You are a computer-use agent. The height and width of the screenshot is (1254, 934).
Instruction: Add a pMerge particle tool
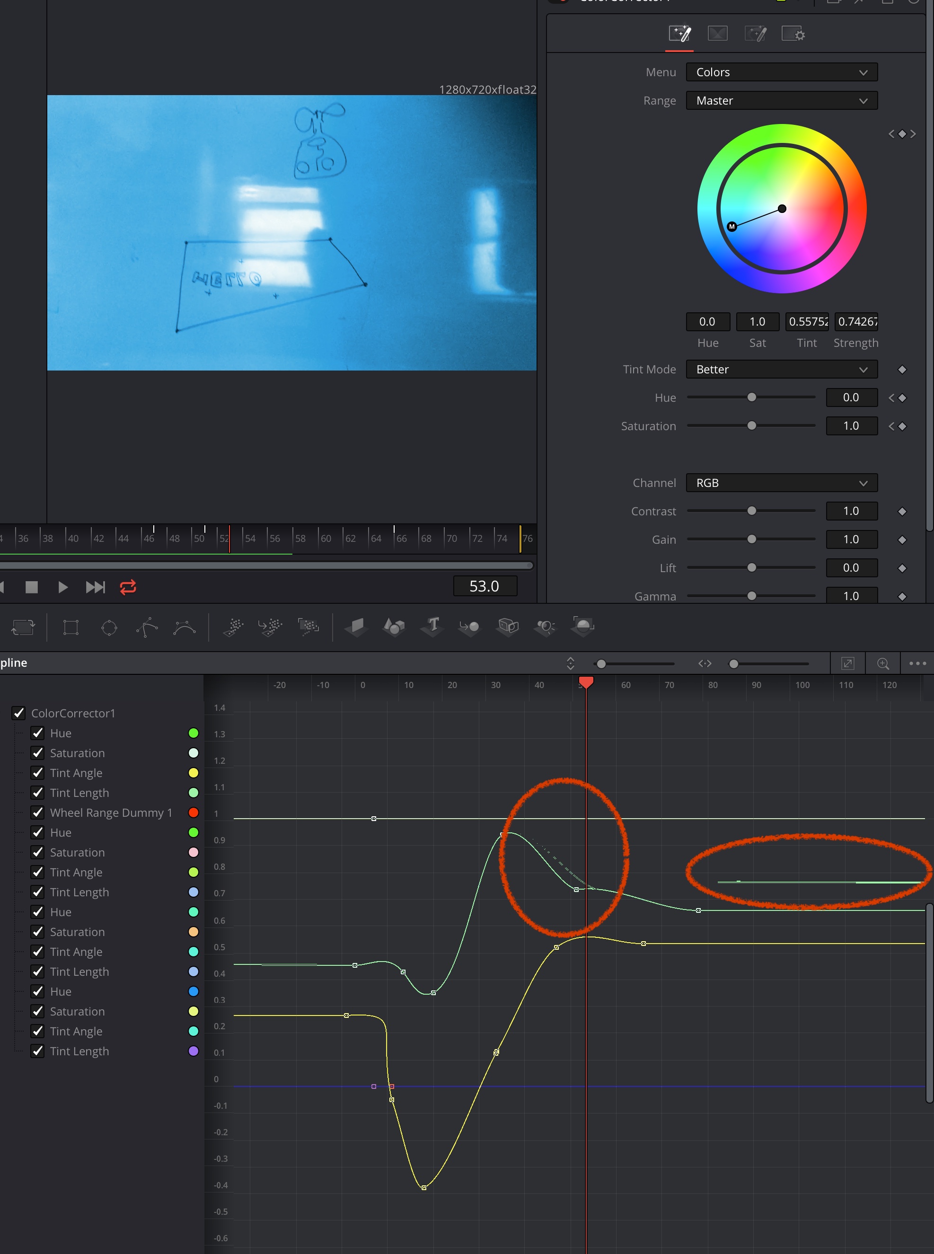coord(270,627)
